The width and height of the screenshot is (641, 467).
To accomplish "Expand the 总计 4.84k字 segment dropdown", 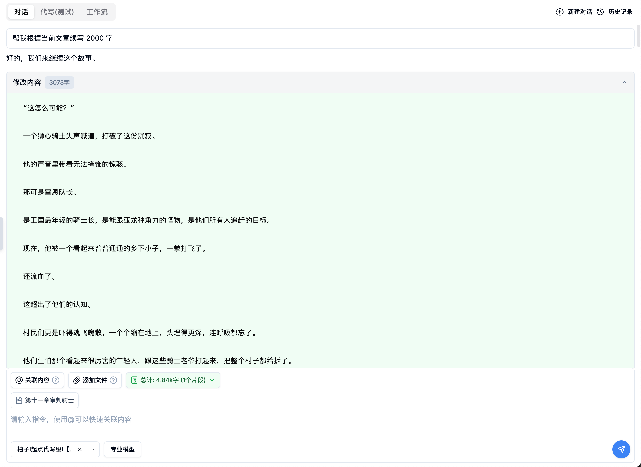I will (212, 380).
